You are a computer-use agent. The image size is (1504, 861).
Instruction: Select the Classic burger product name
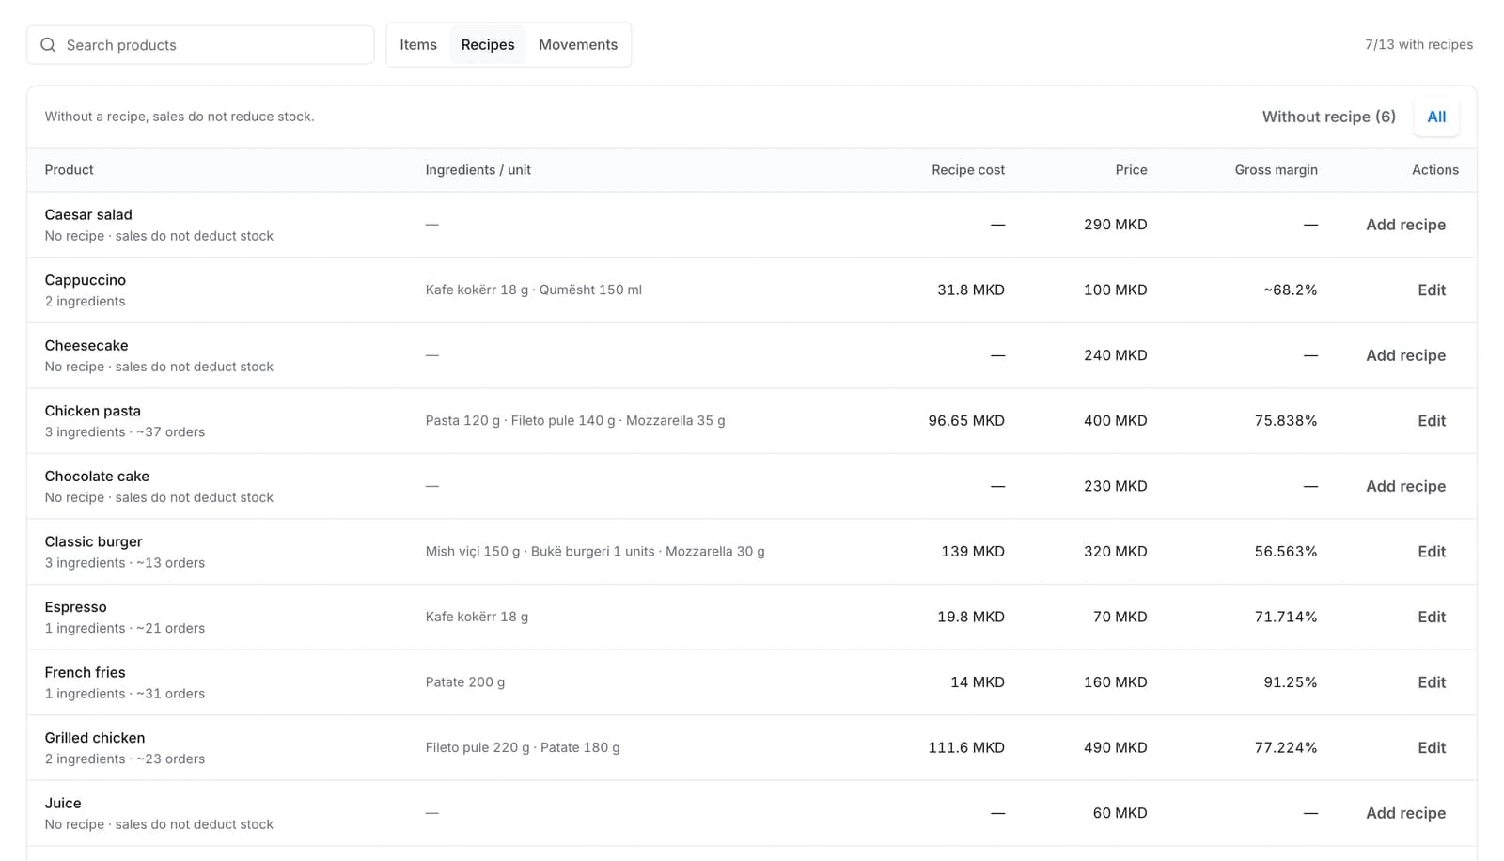click(x=93, y=541)
